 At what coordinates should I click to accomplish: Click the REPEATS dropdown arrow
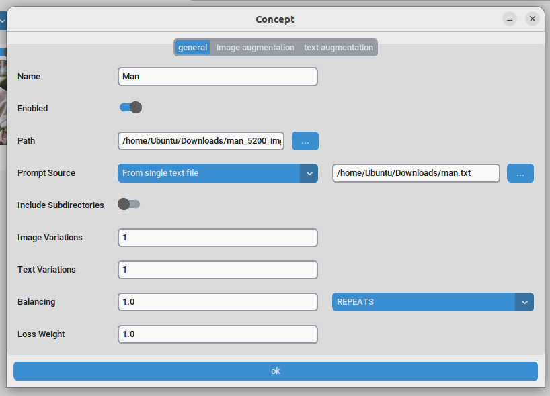[524, 302]
